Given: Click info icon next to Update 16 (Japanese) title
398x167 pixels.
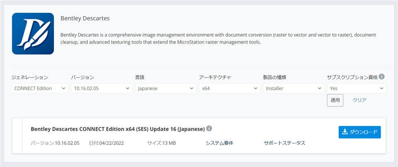Looking at the screenshot, I should click(x=209, y=129).
